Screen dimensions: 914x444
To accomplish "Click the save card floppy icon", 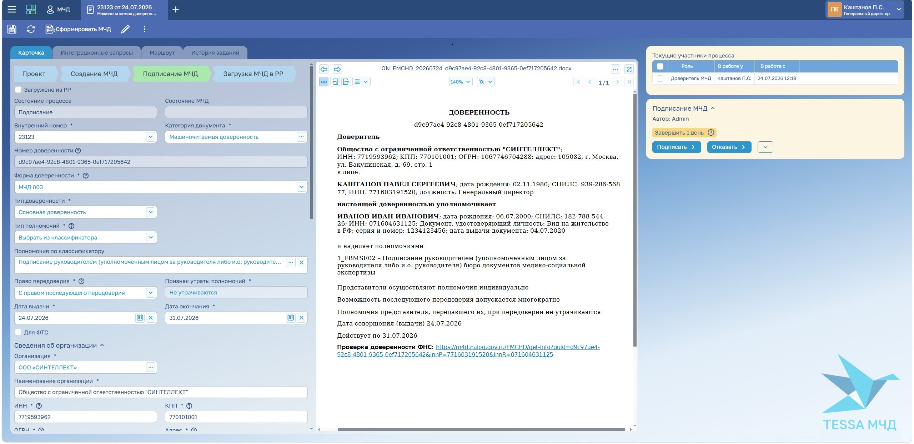I will 12,29.
